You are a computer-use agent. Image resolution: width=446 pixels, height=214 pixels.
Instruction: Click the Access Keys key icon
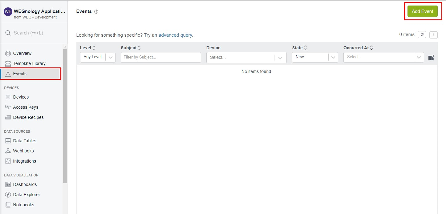(x=8, y=107)
